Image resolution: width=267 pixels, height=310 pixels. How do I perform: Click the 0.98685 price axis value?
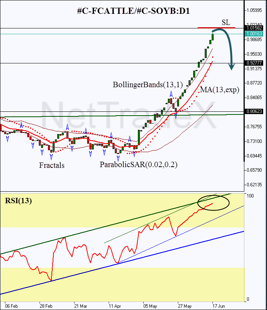(x=254, y=40)
